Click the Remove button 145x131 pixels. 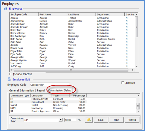(132, 120)
